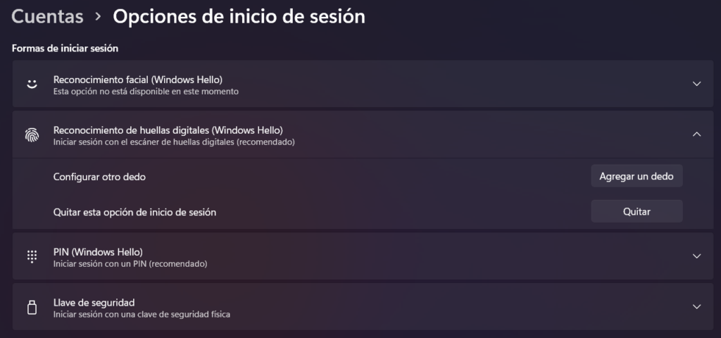Click the Configurar otro dedo text
Screen dimensions: 721x338
coord(99,177)
